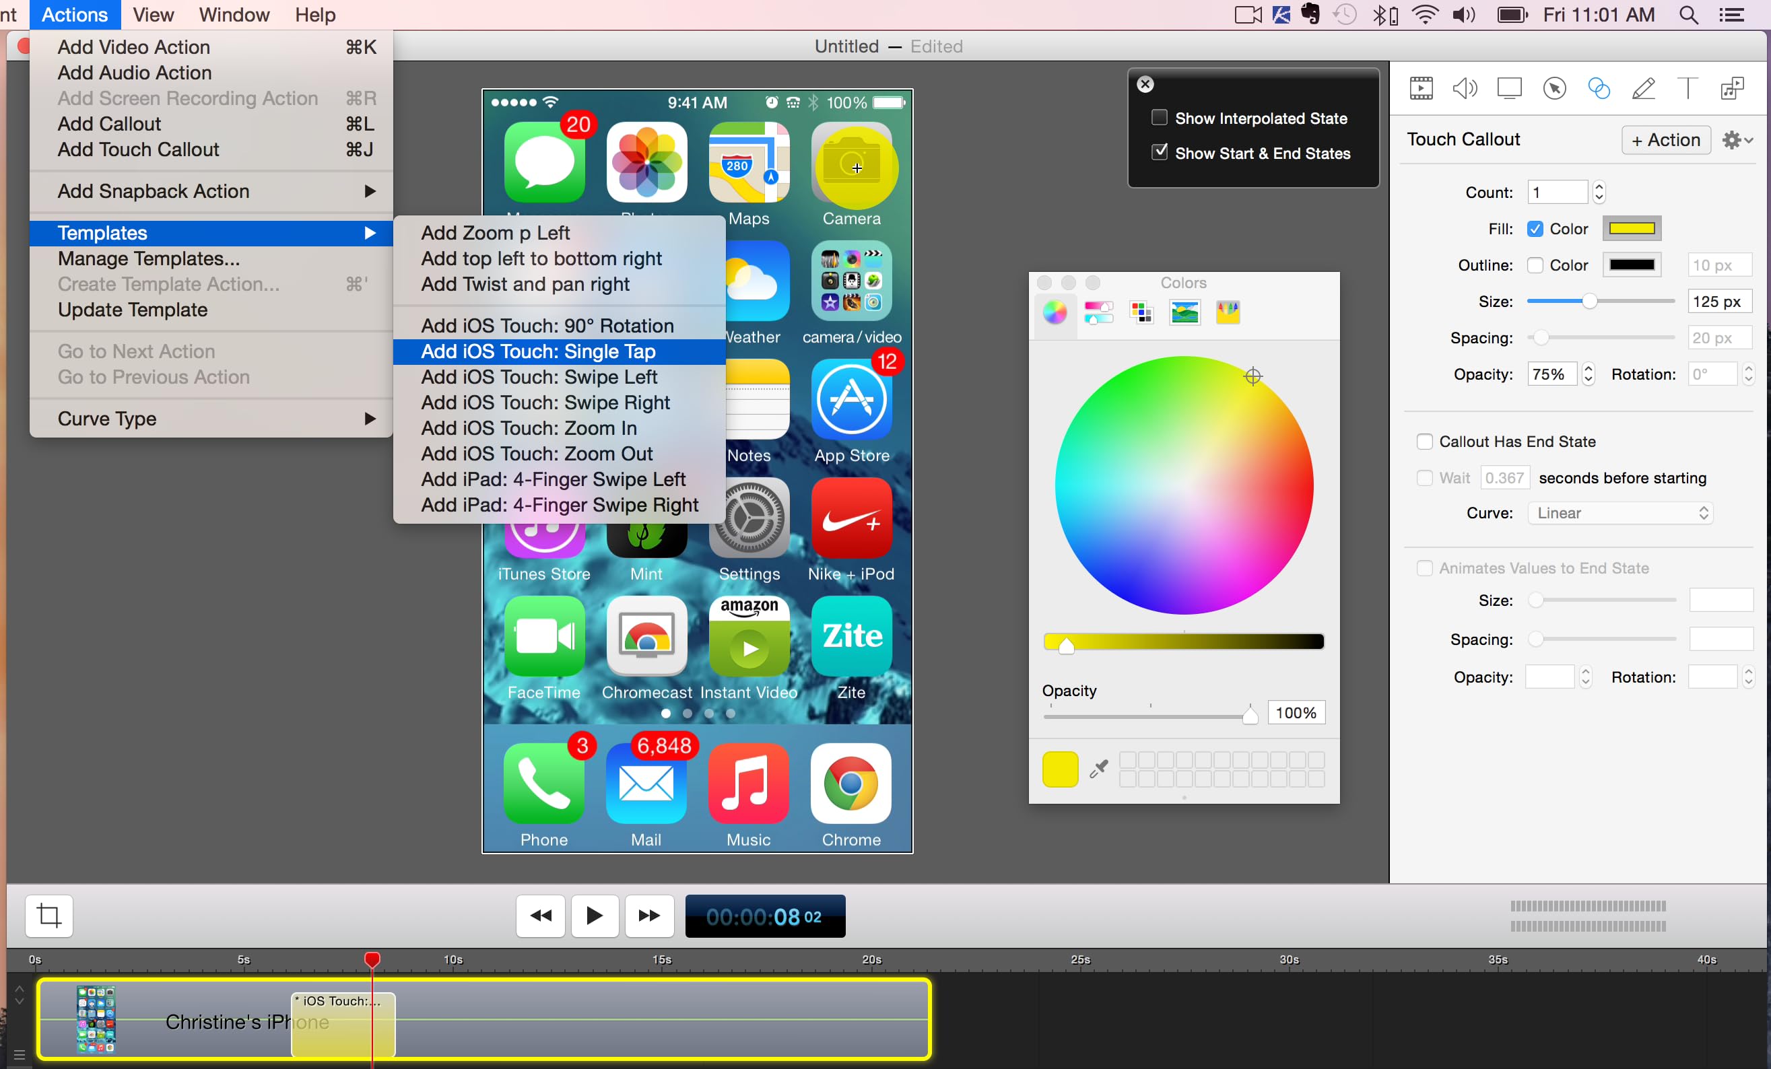Screen dimensions: 1771x1069
Task: Click the yellow Fill color swatch
Action: click(x=1632, y=229)
